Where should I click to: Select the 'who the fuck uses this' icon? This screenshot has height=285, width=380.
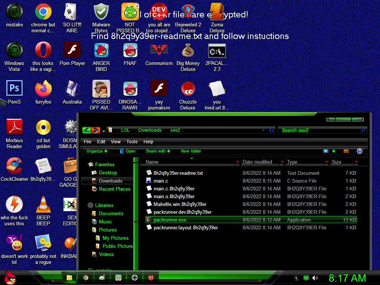pos(14,210)
